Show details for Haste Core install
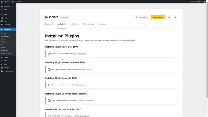 point(82,54)
